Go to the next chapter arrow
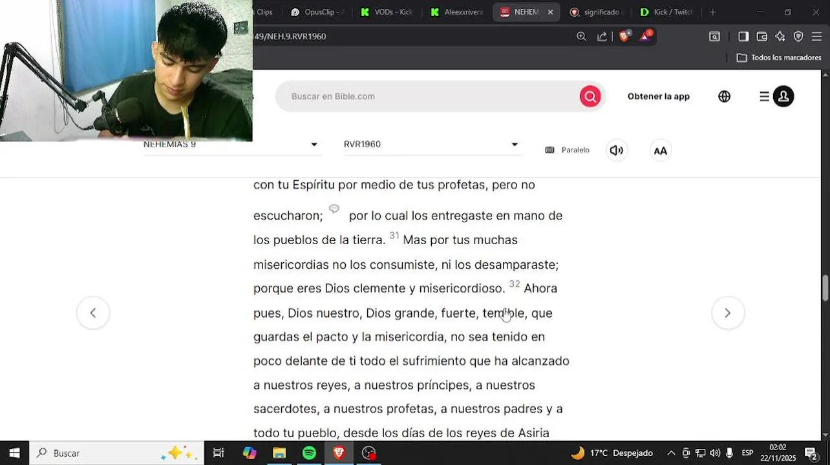The image size is (830, 465). click(x=728, y=313)
